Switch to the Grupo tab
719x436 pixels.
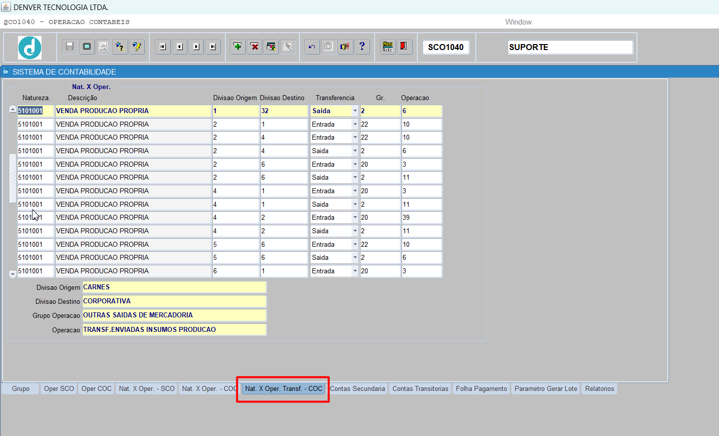point(21,388)
